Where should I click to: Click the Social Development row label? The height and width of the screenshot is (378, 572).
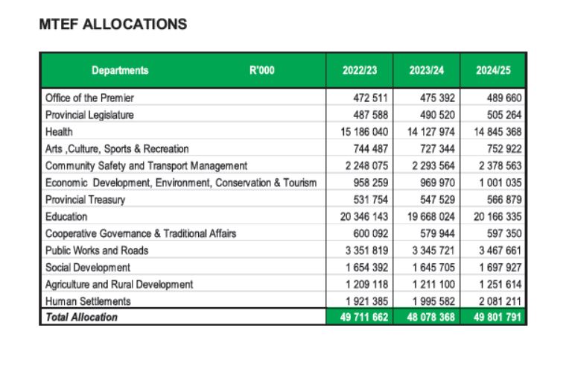pyautogui.click(x=88, y=268)
